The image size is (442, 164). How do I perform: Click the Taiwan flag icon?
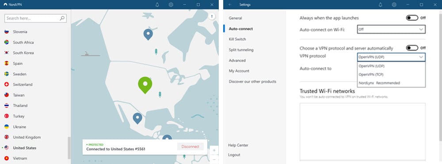tap(7, 95)
